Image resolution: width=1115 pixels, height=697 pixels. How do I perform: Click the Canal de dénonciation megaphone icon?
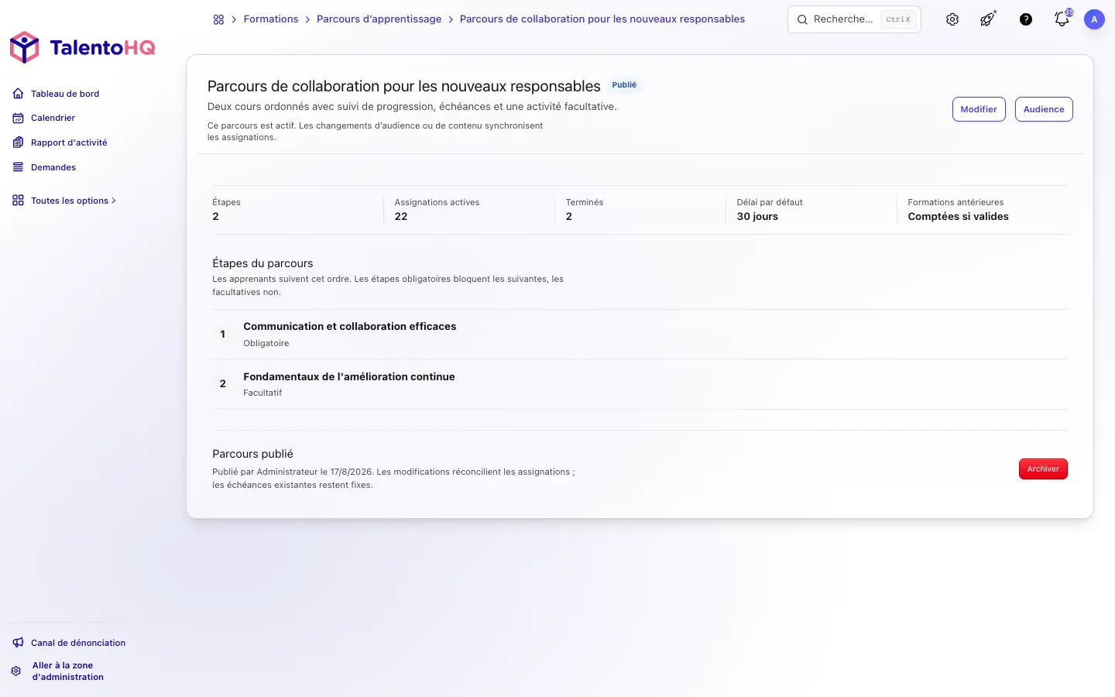click(18, 643)
